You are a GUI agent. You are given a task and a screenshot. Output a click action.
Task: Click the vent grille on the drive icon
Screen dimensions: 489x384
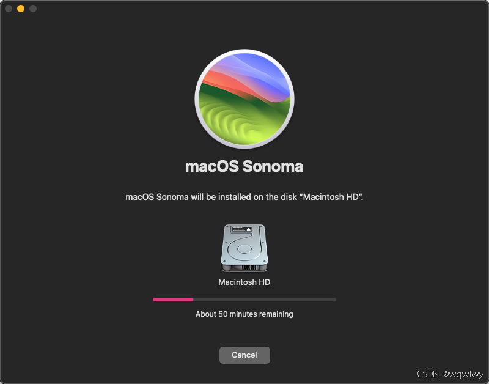tap(249, 267)
